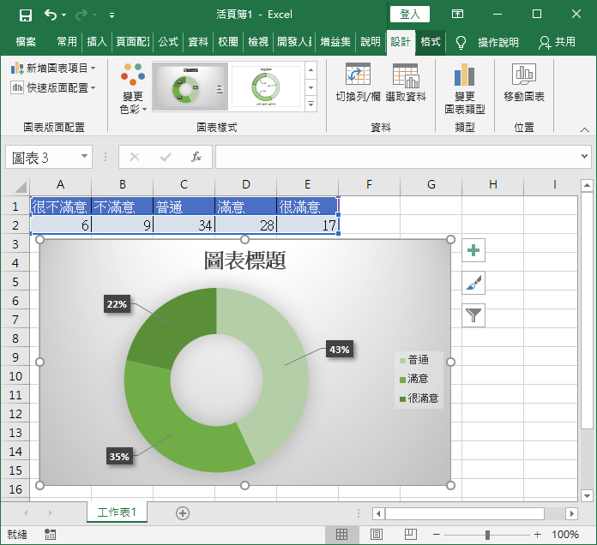
Task: Open the undo history dropdown arrow
Action: click(64, 15)
